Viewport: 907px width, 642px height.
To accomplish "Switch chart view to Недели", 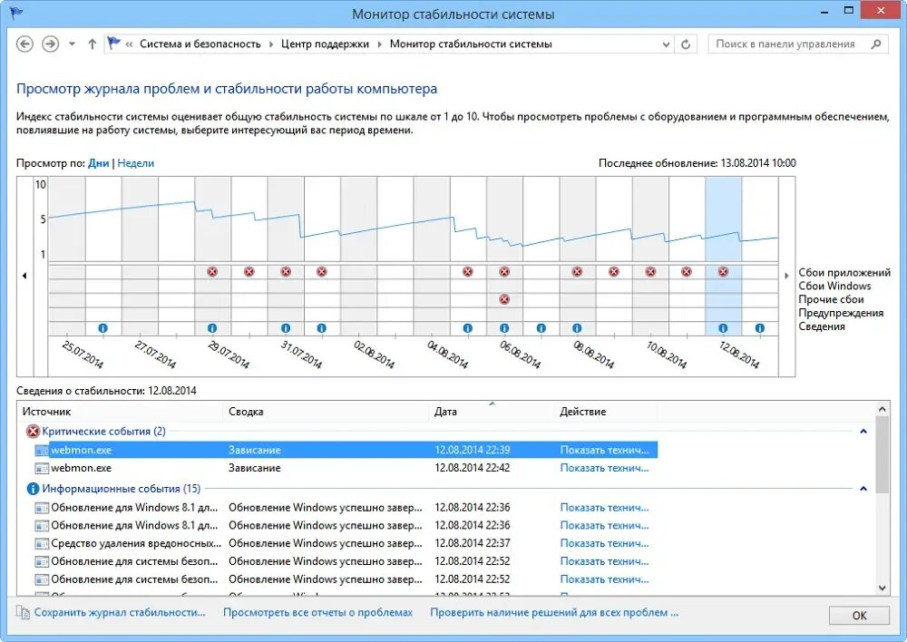I will [x=136, y=163].
